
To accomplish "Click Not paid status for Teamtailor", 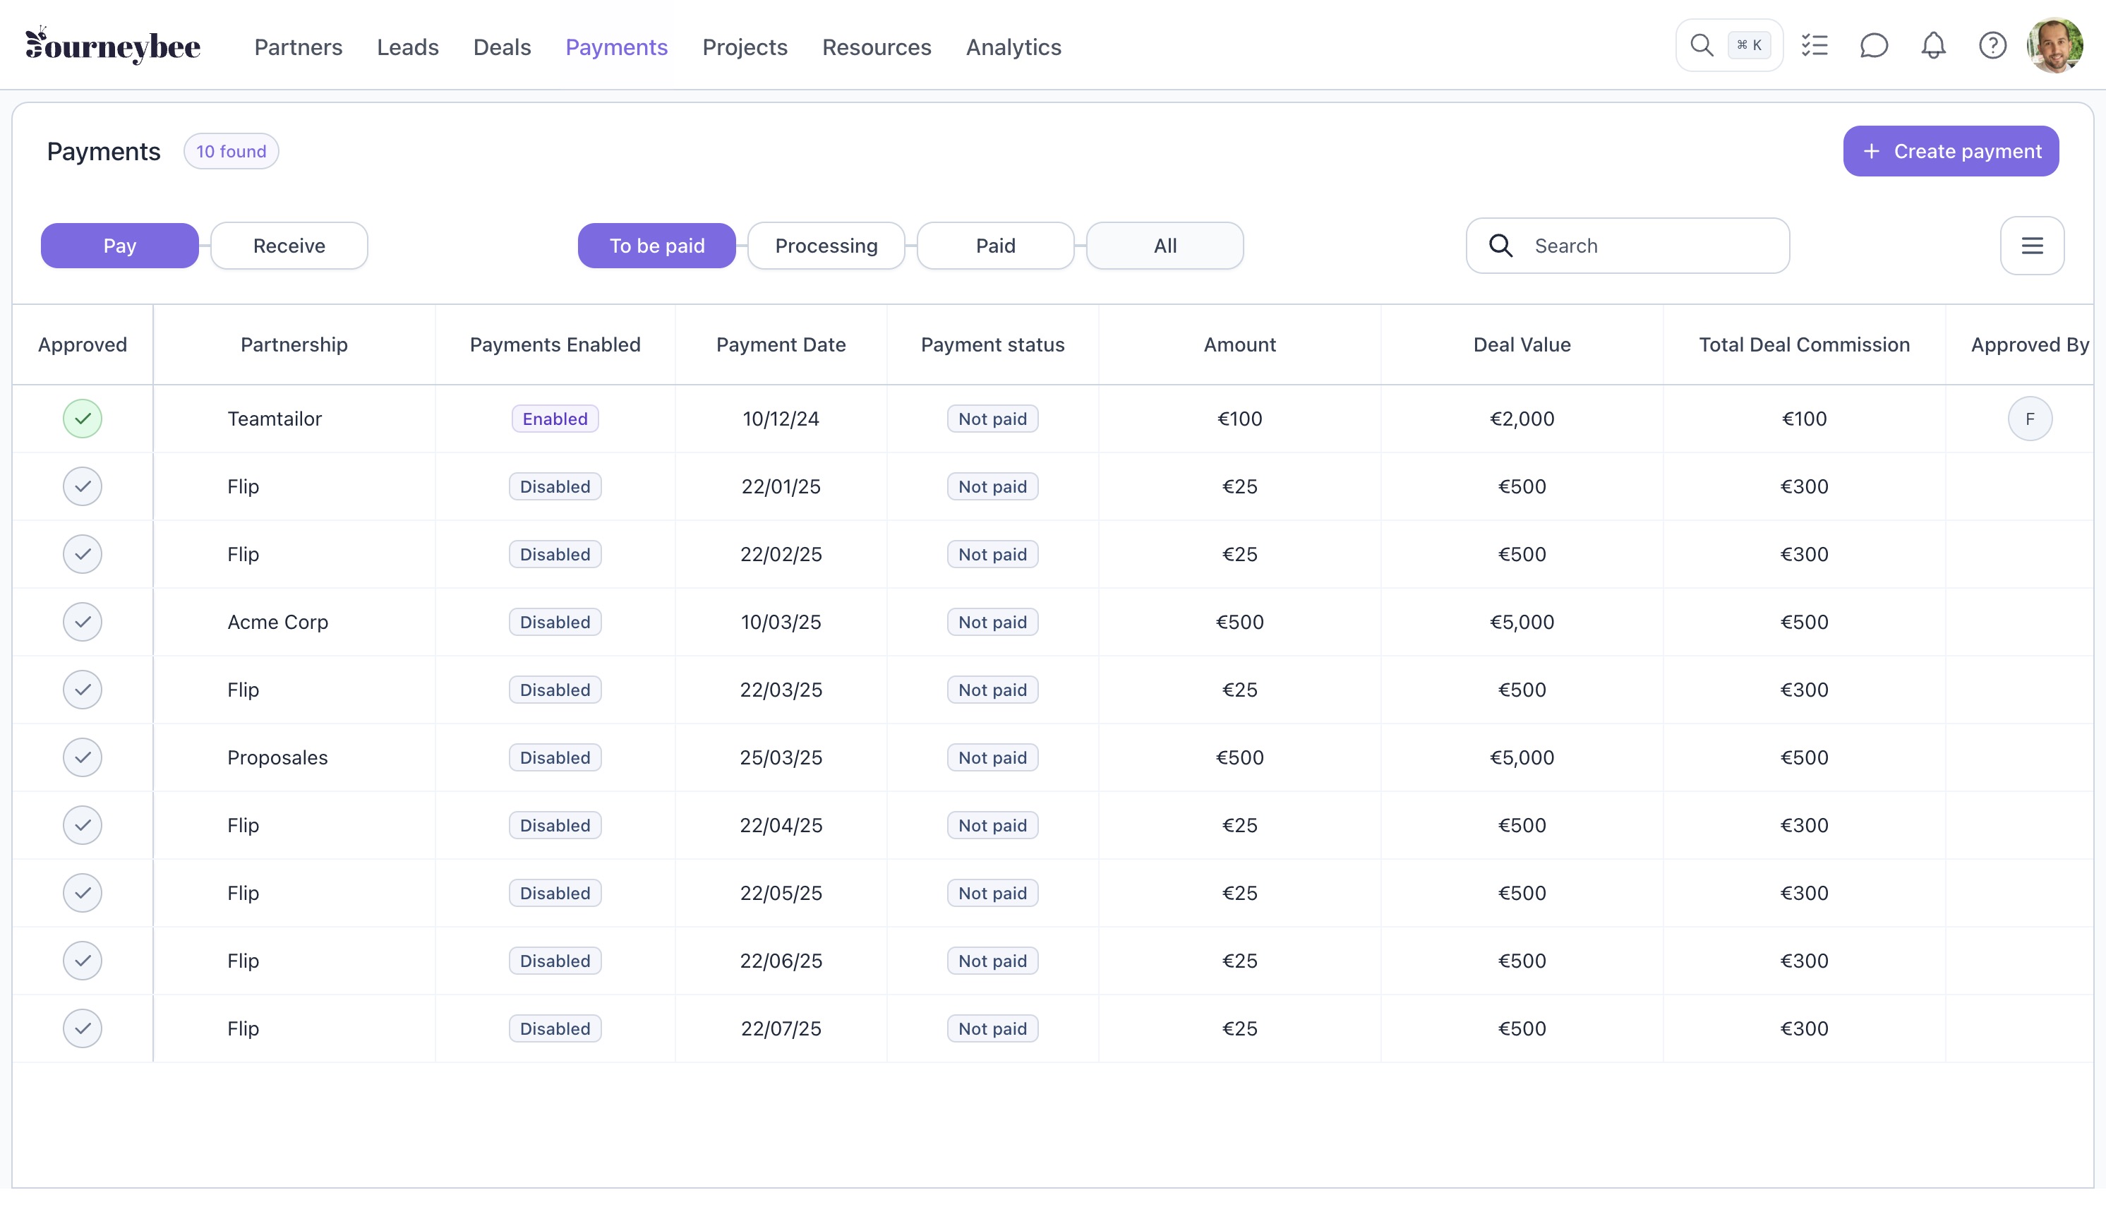I will pyautogui.click(x=993, y=419).
